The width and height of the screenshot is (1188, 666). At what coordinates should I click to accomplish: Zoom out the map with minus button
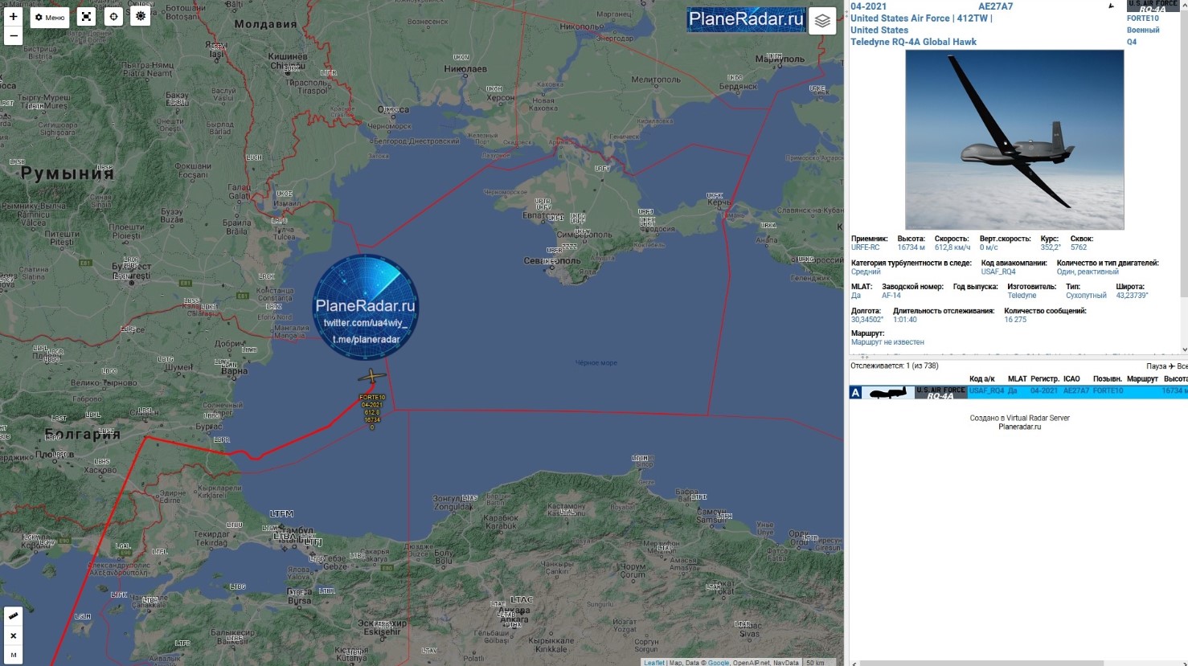pos(13,35)
